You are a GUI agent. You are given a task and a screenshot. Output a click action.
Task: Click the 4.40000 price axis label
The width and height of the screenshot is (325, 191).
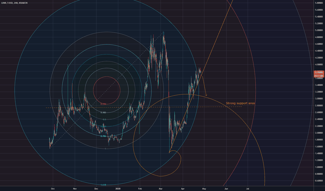point(319,51)
